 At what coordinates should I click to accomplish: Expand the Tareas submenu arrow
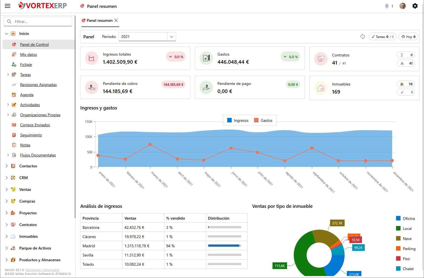(8, 75)
